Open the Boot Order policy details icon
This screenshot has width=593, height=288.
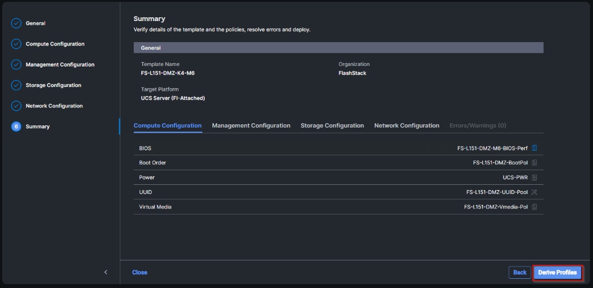(535, 163)
